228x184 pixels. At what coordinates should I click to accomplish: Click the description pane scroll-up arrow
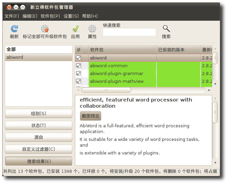[x=215, y=98]
